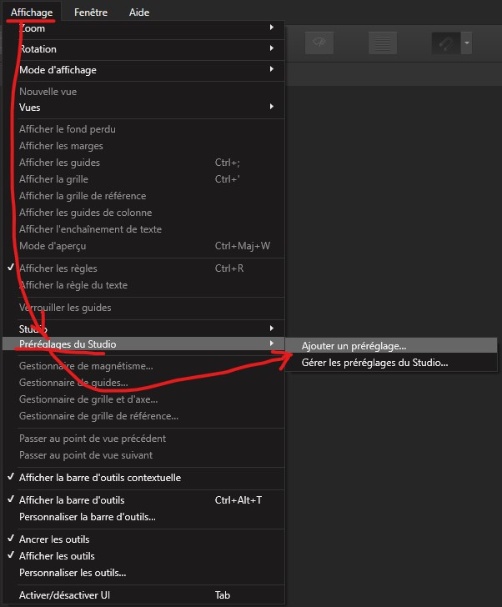Image resolution: width=502 pixels, height=607 pixels.
Task: Open Gestionnaire de grille et d'axe...
Action: click(144, 399)
